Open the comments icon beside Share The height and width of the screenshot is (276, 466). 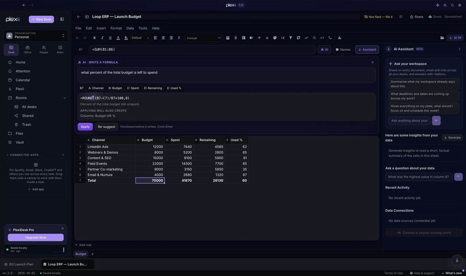[x=401, y=17]
